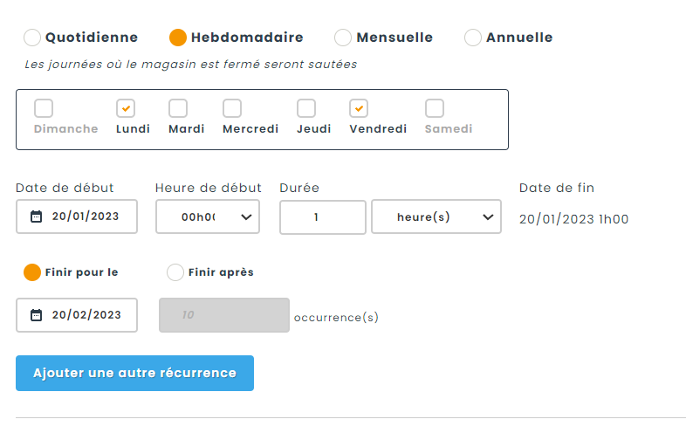Choose the Annuelle recurrence option
Viewport: 686px width, 433px height.
[473, 38]
